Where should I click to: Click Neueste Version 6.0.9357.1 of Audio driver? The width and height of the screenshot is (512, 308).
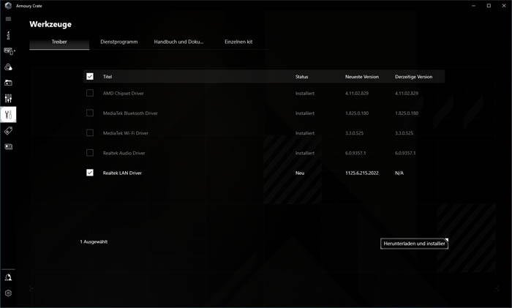[355, 153]
